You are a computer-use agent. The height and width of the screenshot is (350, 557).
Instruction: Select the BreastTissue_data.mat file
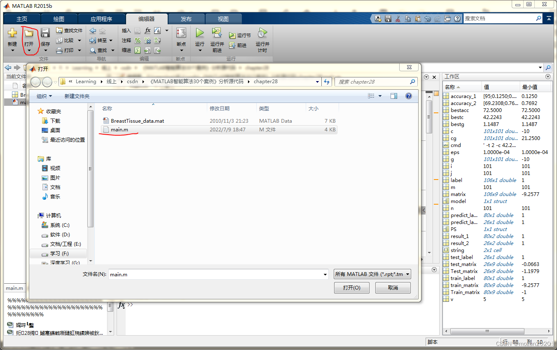[x=220, y=121]
